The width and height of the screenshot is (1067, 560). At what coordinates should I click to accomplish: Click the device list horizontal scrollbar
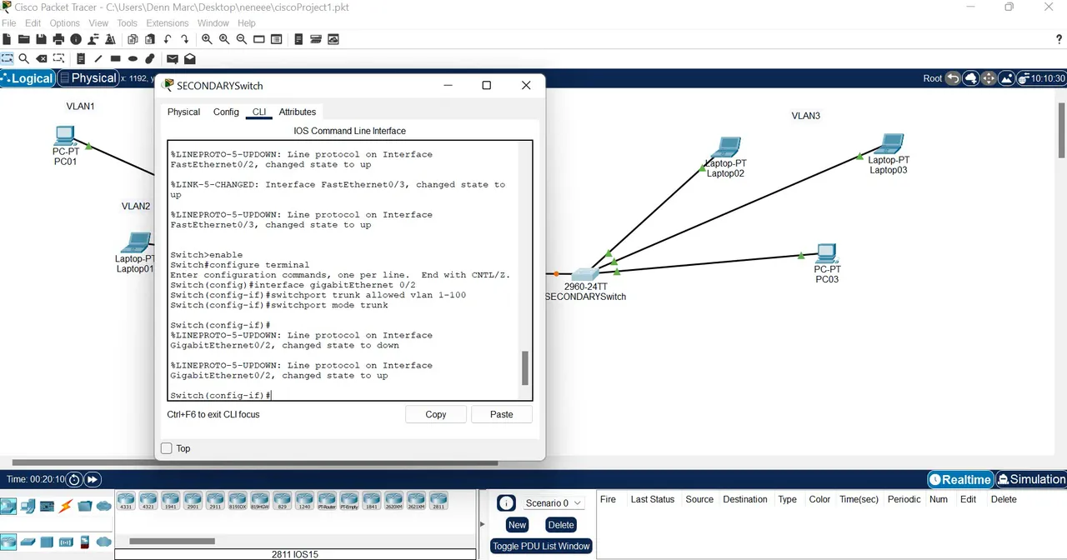pyautogui.click(x=173, y=541)
